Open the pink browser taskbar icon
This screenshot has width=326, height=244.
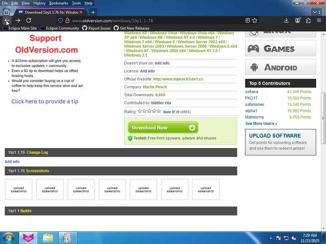[28, 238]
